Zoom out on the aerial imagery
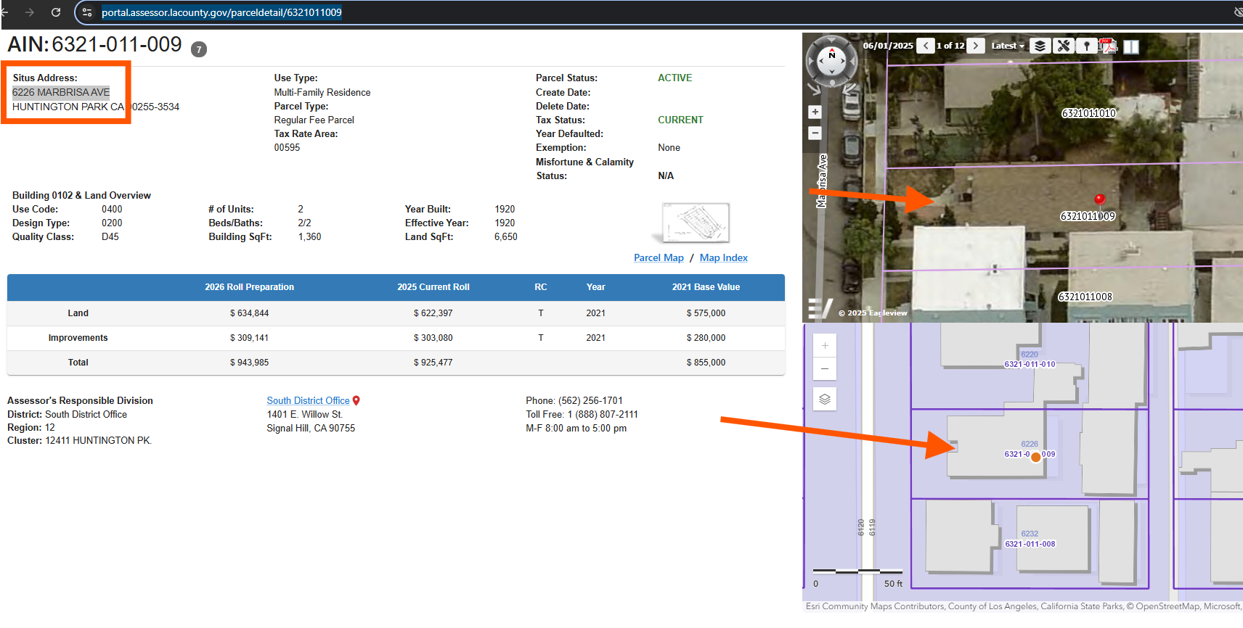This screenshot has width=1243, height=628. pos(815,133)
